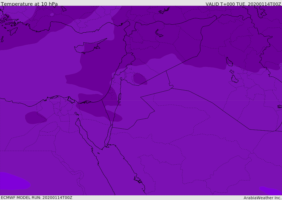Click the 'VALID T+000 TUE. 20200114T00Z' label
The image size is (282, 200).
coord(243,4)
